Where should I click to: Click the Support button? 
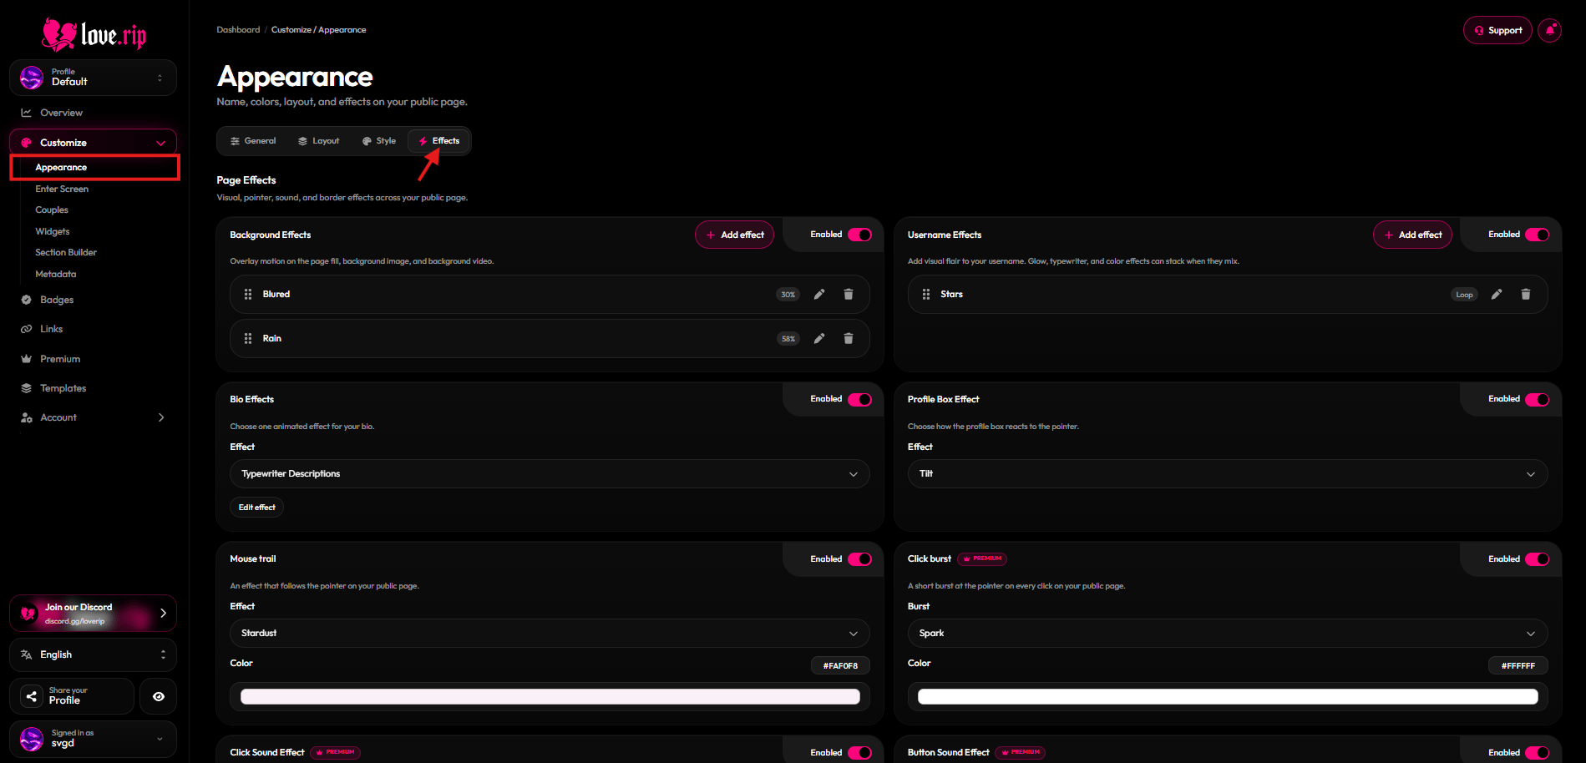click(x=1497, y=30)
